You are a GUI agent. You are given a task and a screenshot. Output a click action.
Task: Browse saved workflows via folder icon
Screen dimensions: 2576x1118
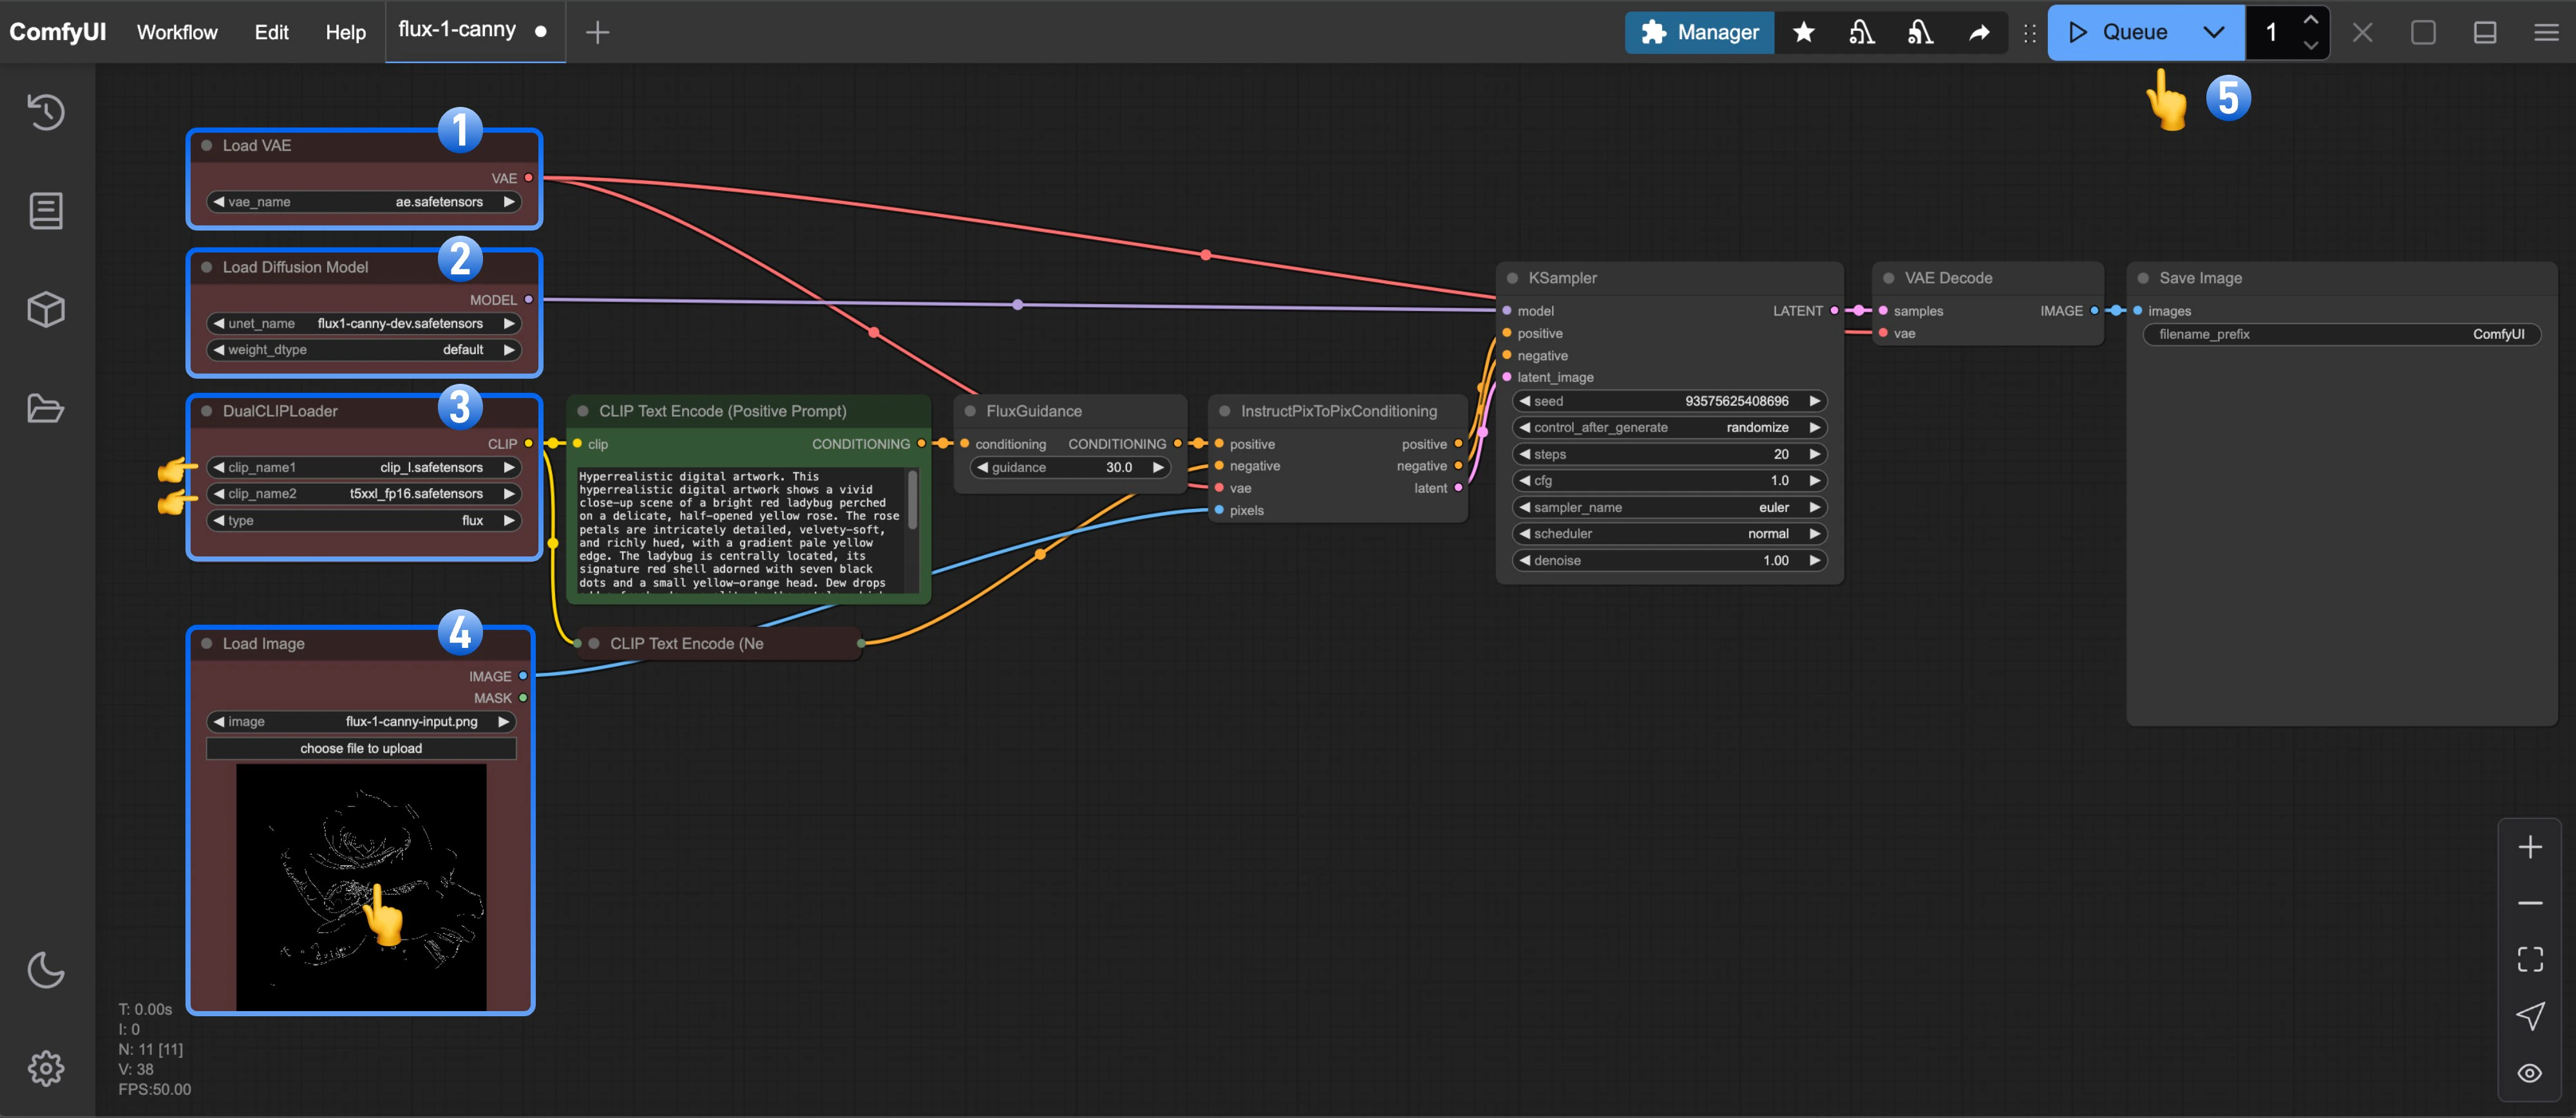45,408
